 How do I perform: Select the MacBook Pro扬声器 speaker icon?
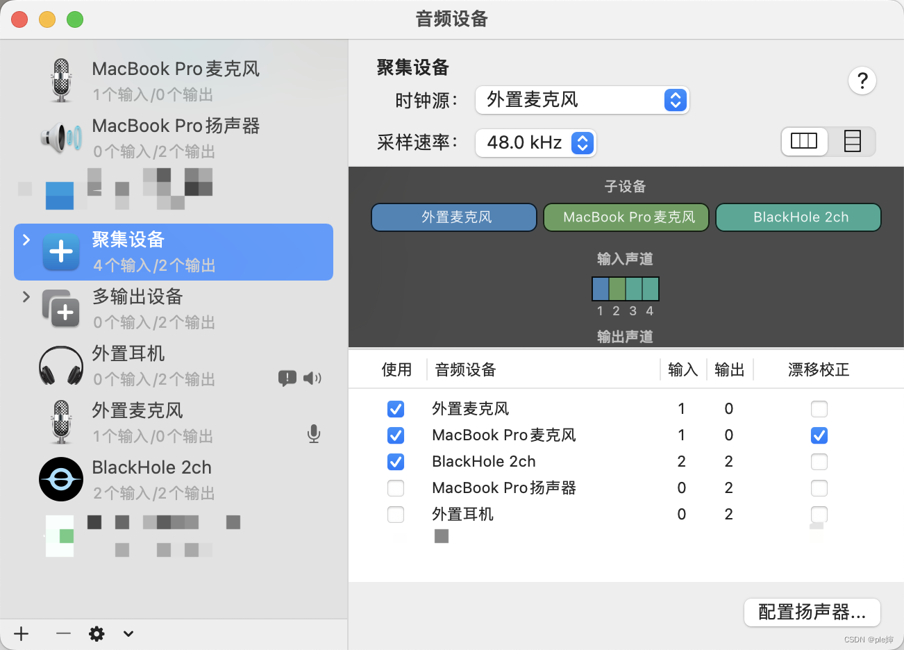(61, 137)
